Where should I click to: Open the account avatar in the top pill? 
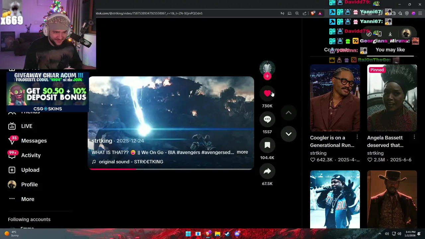coord(406,34)
